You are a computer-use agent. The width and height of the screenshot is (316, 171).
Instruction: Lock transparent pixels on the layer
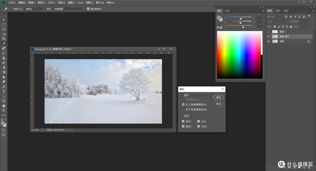(x=275, y=27)
